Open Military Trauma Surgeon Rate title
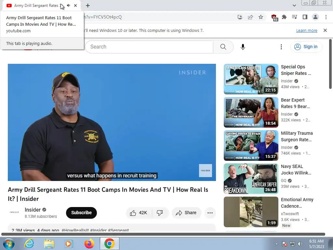Image resolution: width=333 pixels, height=250 pixels. pyautogui.click(x=297, y=136)
